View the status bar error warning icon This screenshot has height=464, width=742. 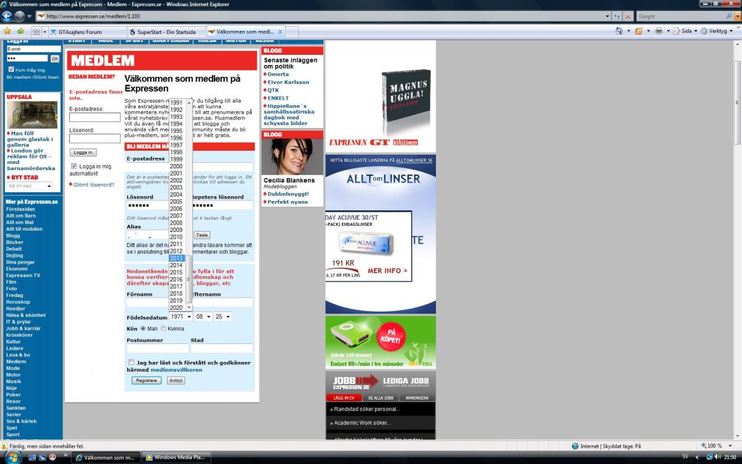point(5,445)
